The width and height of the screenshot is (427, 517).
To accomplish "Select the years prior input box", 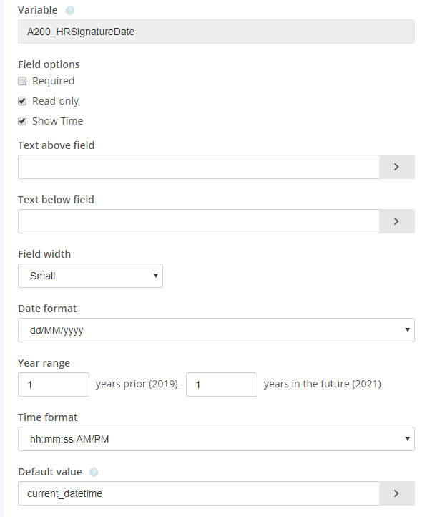I will pos(54,385).
